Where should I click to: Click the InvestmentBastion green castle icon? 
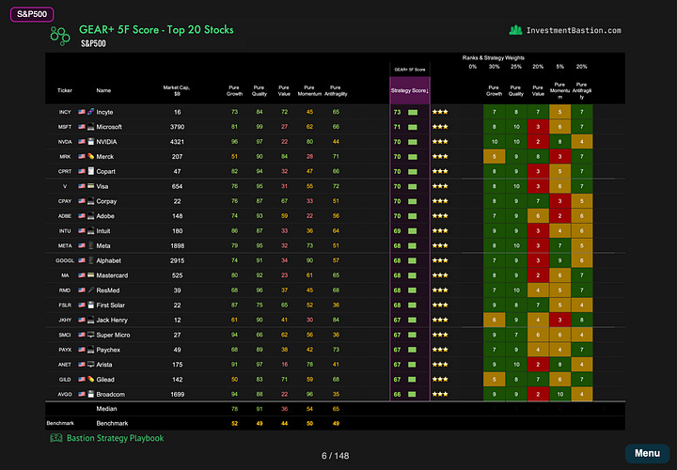[x=515, y=30]
